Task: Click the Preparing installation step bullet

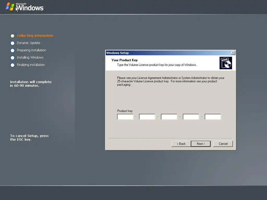Action: tap(13, 51)
